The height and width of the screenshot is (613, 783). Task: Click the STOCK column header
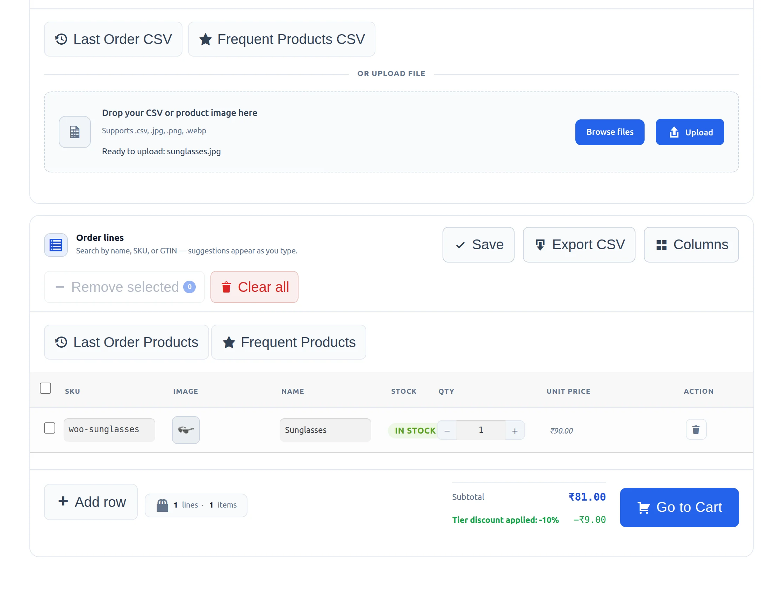point(403,391)
